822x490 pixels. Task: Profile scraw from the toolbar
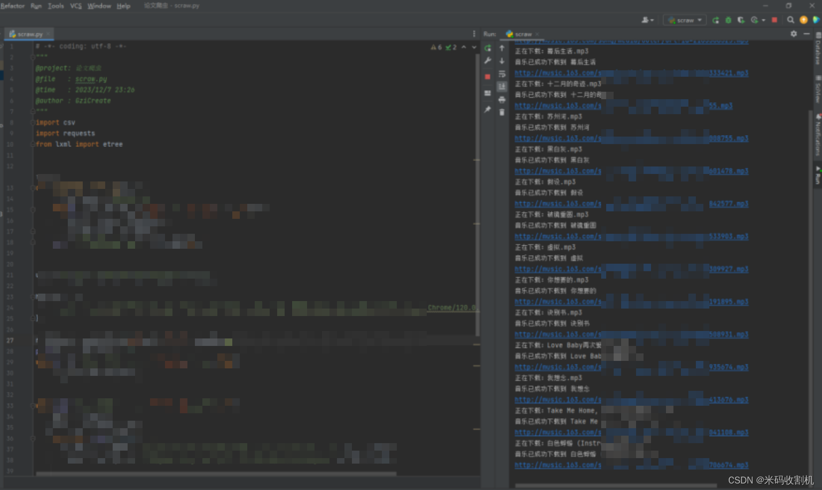[754, 20]
